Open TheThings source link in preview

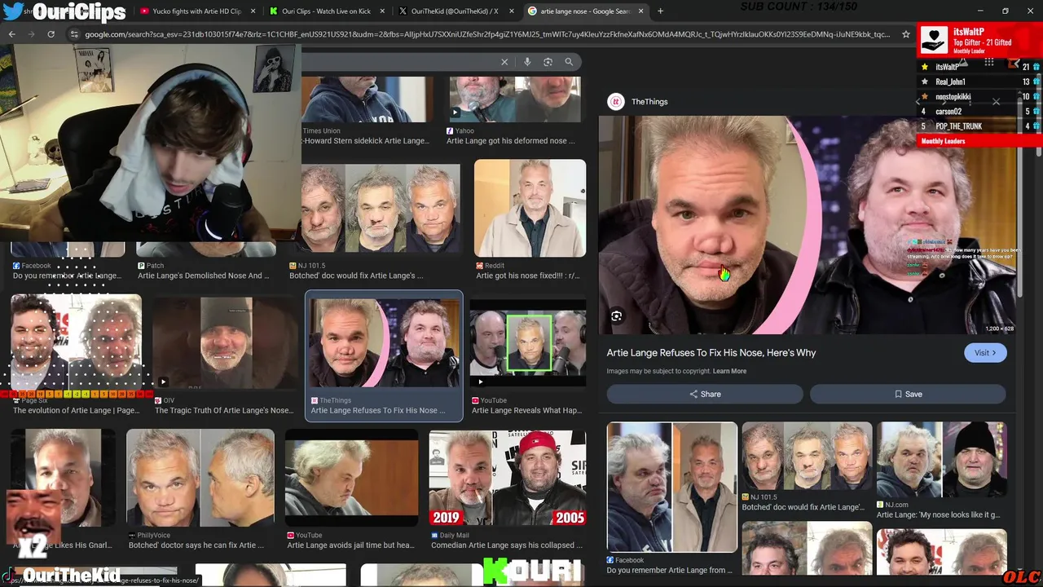click(x=649, y=101)
